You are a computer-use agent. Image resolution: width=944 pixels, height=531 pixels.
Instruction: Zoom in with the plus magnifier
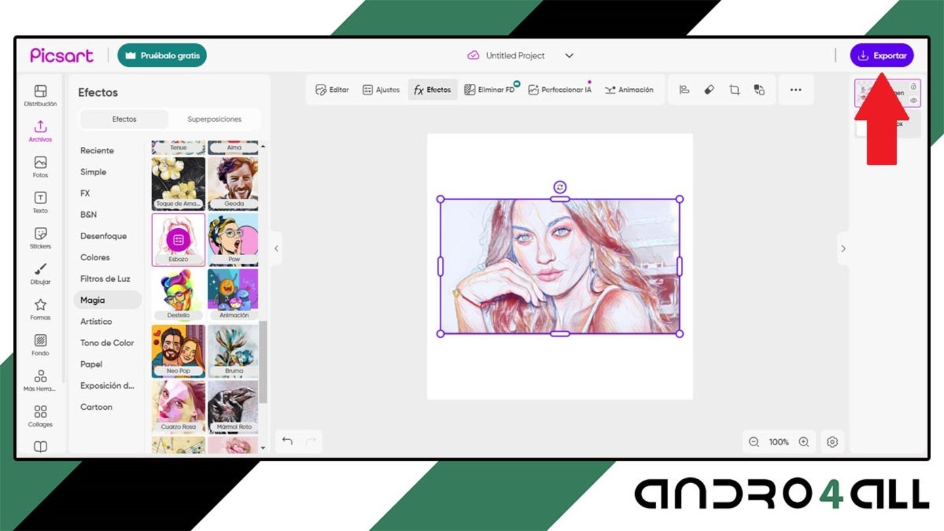[x=804, y=442]
